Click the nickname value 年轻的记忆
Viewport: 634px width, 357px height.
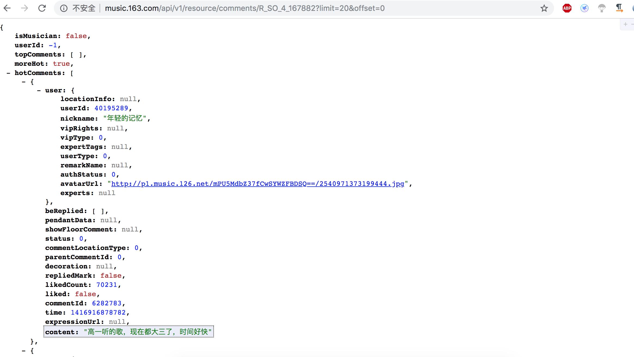click(x=125, y=118)
